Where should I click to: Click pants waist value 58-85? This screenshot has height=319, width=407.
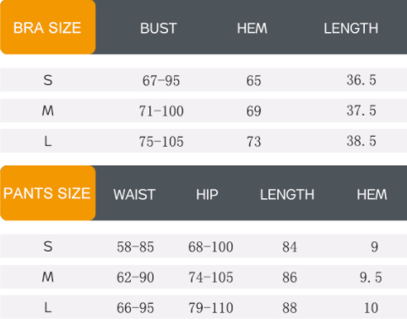(x=135, y=247)
